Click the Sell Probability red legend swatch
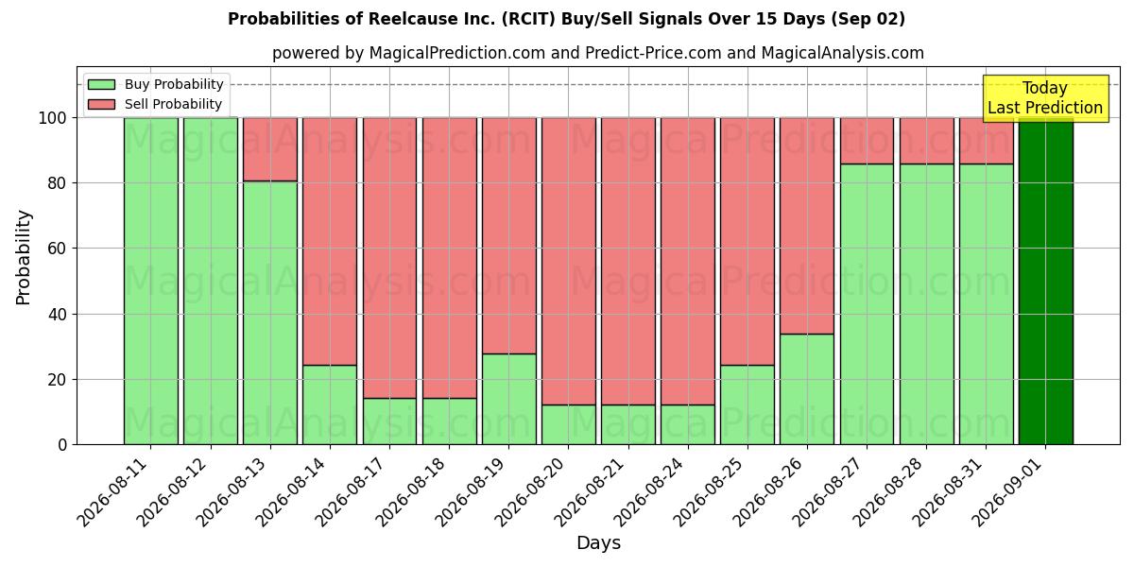Screen dimensions: 1134x567 (x=101, y=104)
